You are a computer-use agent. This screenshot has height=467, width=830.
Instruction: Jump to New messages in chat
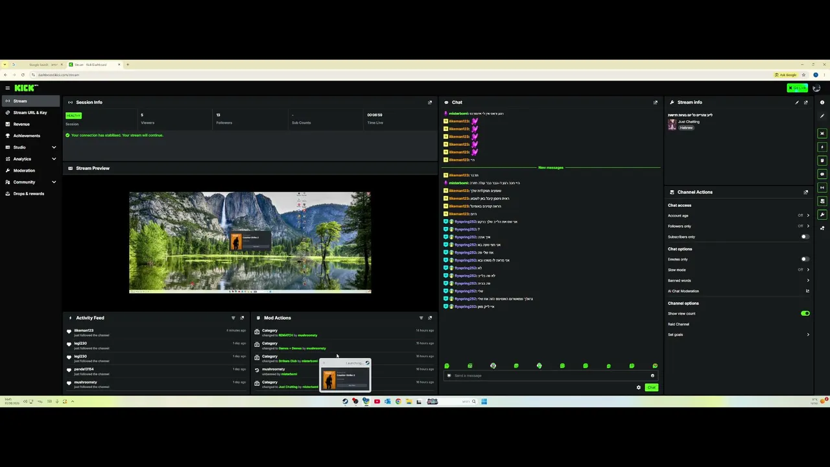(x=551, y=168)
